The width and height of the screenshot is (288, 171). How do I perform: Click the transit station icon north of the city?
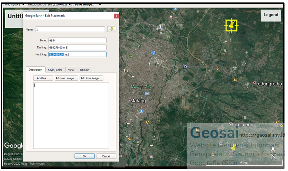coord(161,27)
